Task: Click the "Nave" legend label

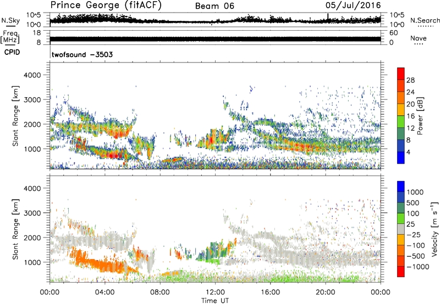Action: click(x=419, y=38)
